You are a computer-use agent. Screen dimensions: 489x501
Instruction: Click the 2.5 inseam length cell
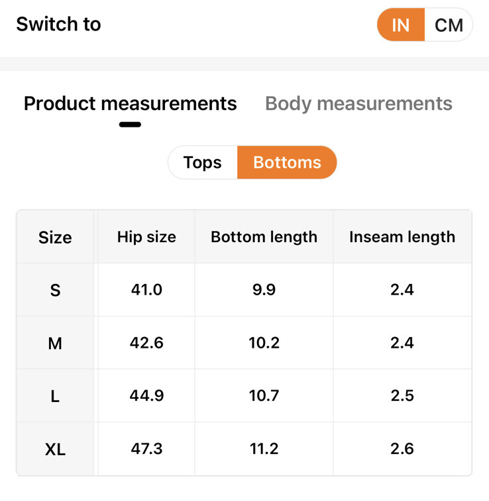point(402,396)
